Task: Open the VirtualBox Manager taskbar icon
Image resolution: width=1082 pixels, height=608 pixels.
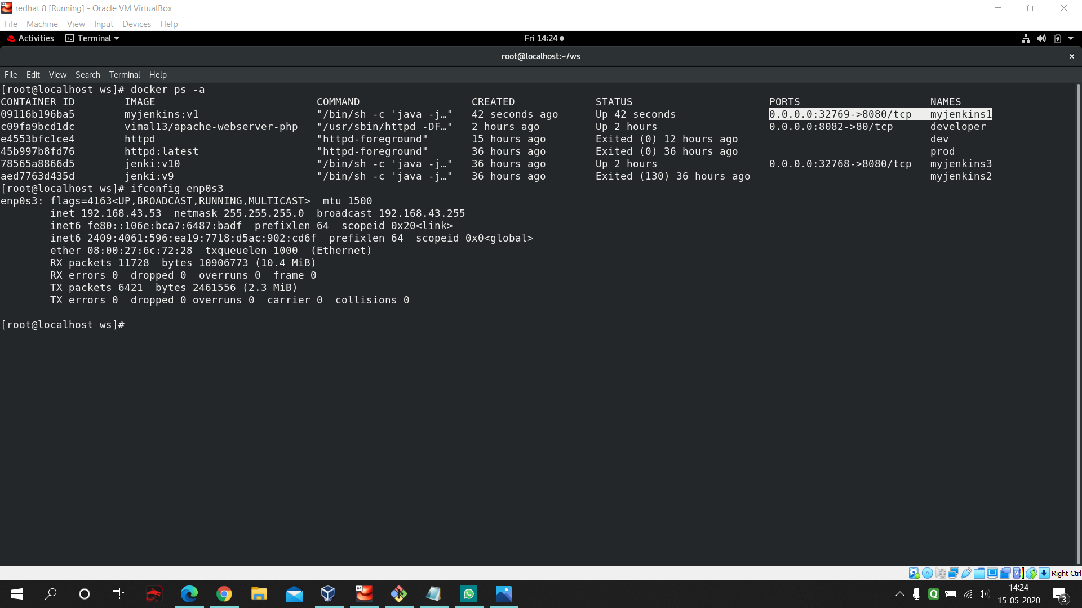Action: click(x=328, y=594)
